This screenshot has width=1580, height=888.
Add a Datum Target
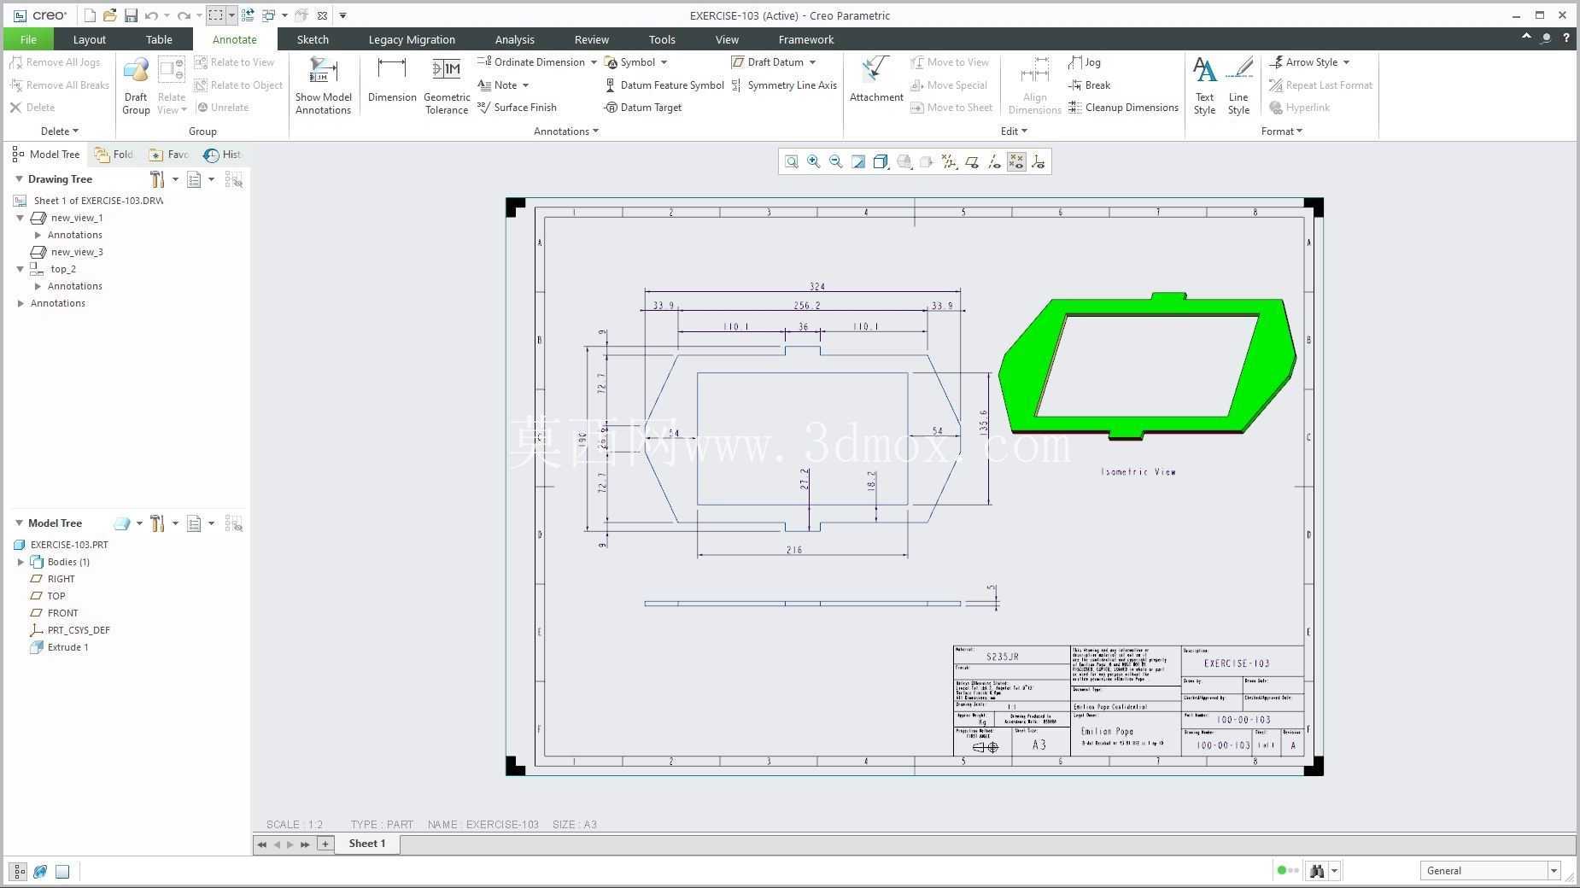click(x=642, y=108)
